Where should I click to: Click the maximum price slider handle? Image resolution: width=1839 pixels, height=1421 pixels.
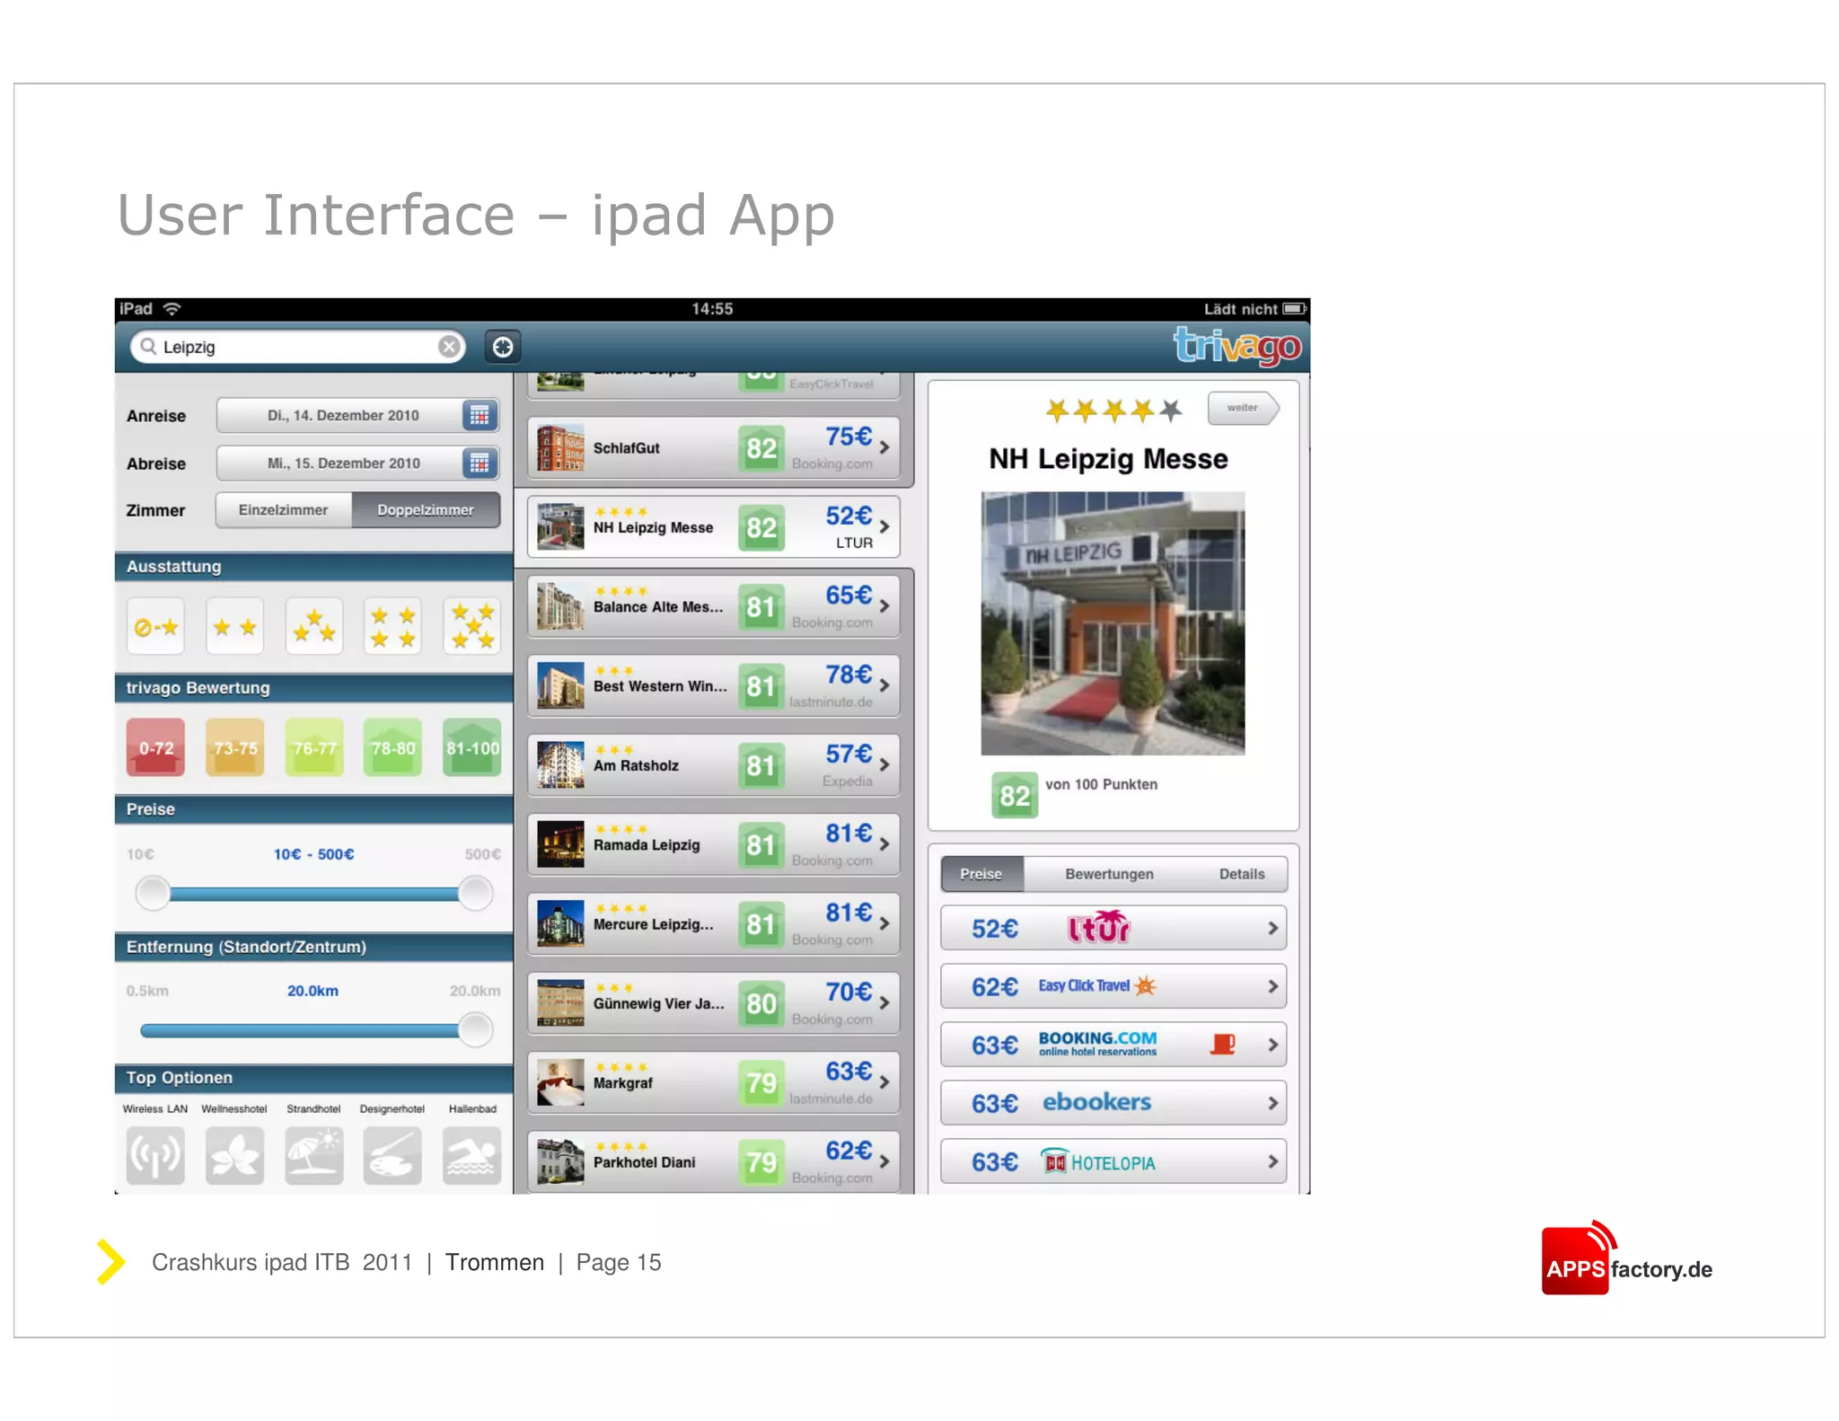[x=475, y=893]
